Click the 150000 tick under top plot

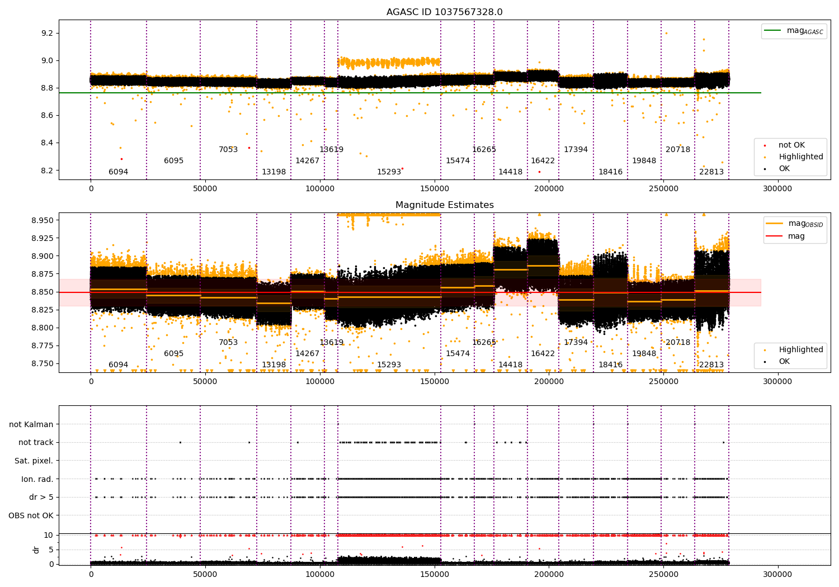(434, 189)
